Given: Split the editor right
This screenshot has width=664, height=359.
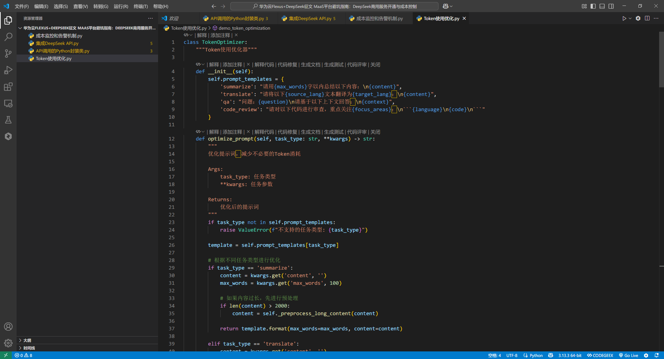Looking at the screenshot, I should [647, 18].
